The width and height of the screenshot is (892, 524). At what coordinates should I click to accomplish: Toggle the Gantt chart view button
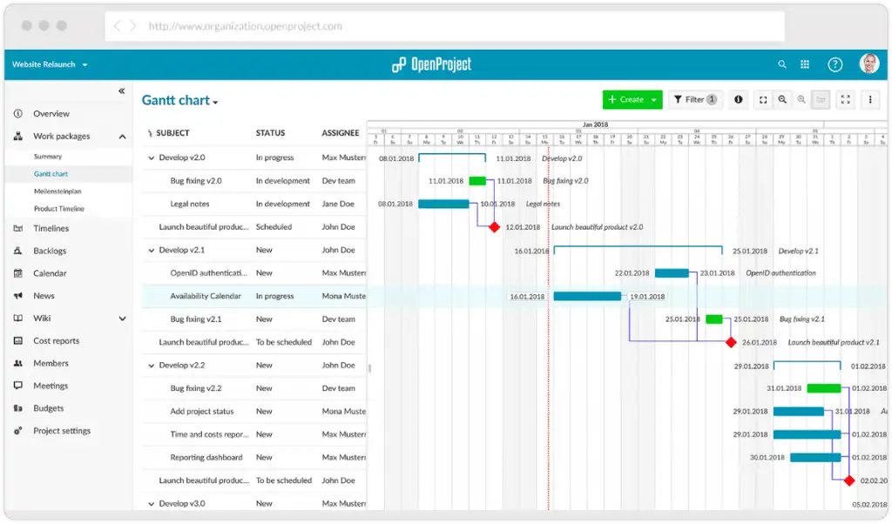pos(821,99)
